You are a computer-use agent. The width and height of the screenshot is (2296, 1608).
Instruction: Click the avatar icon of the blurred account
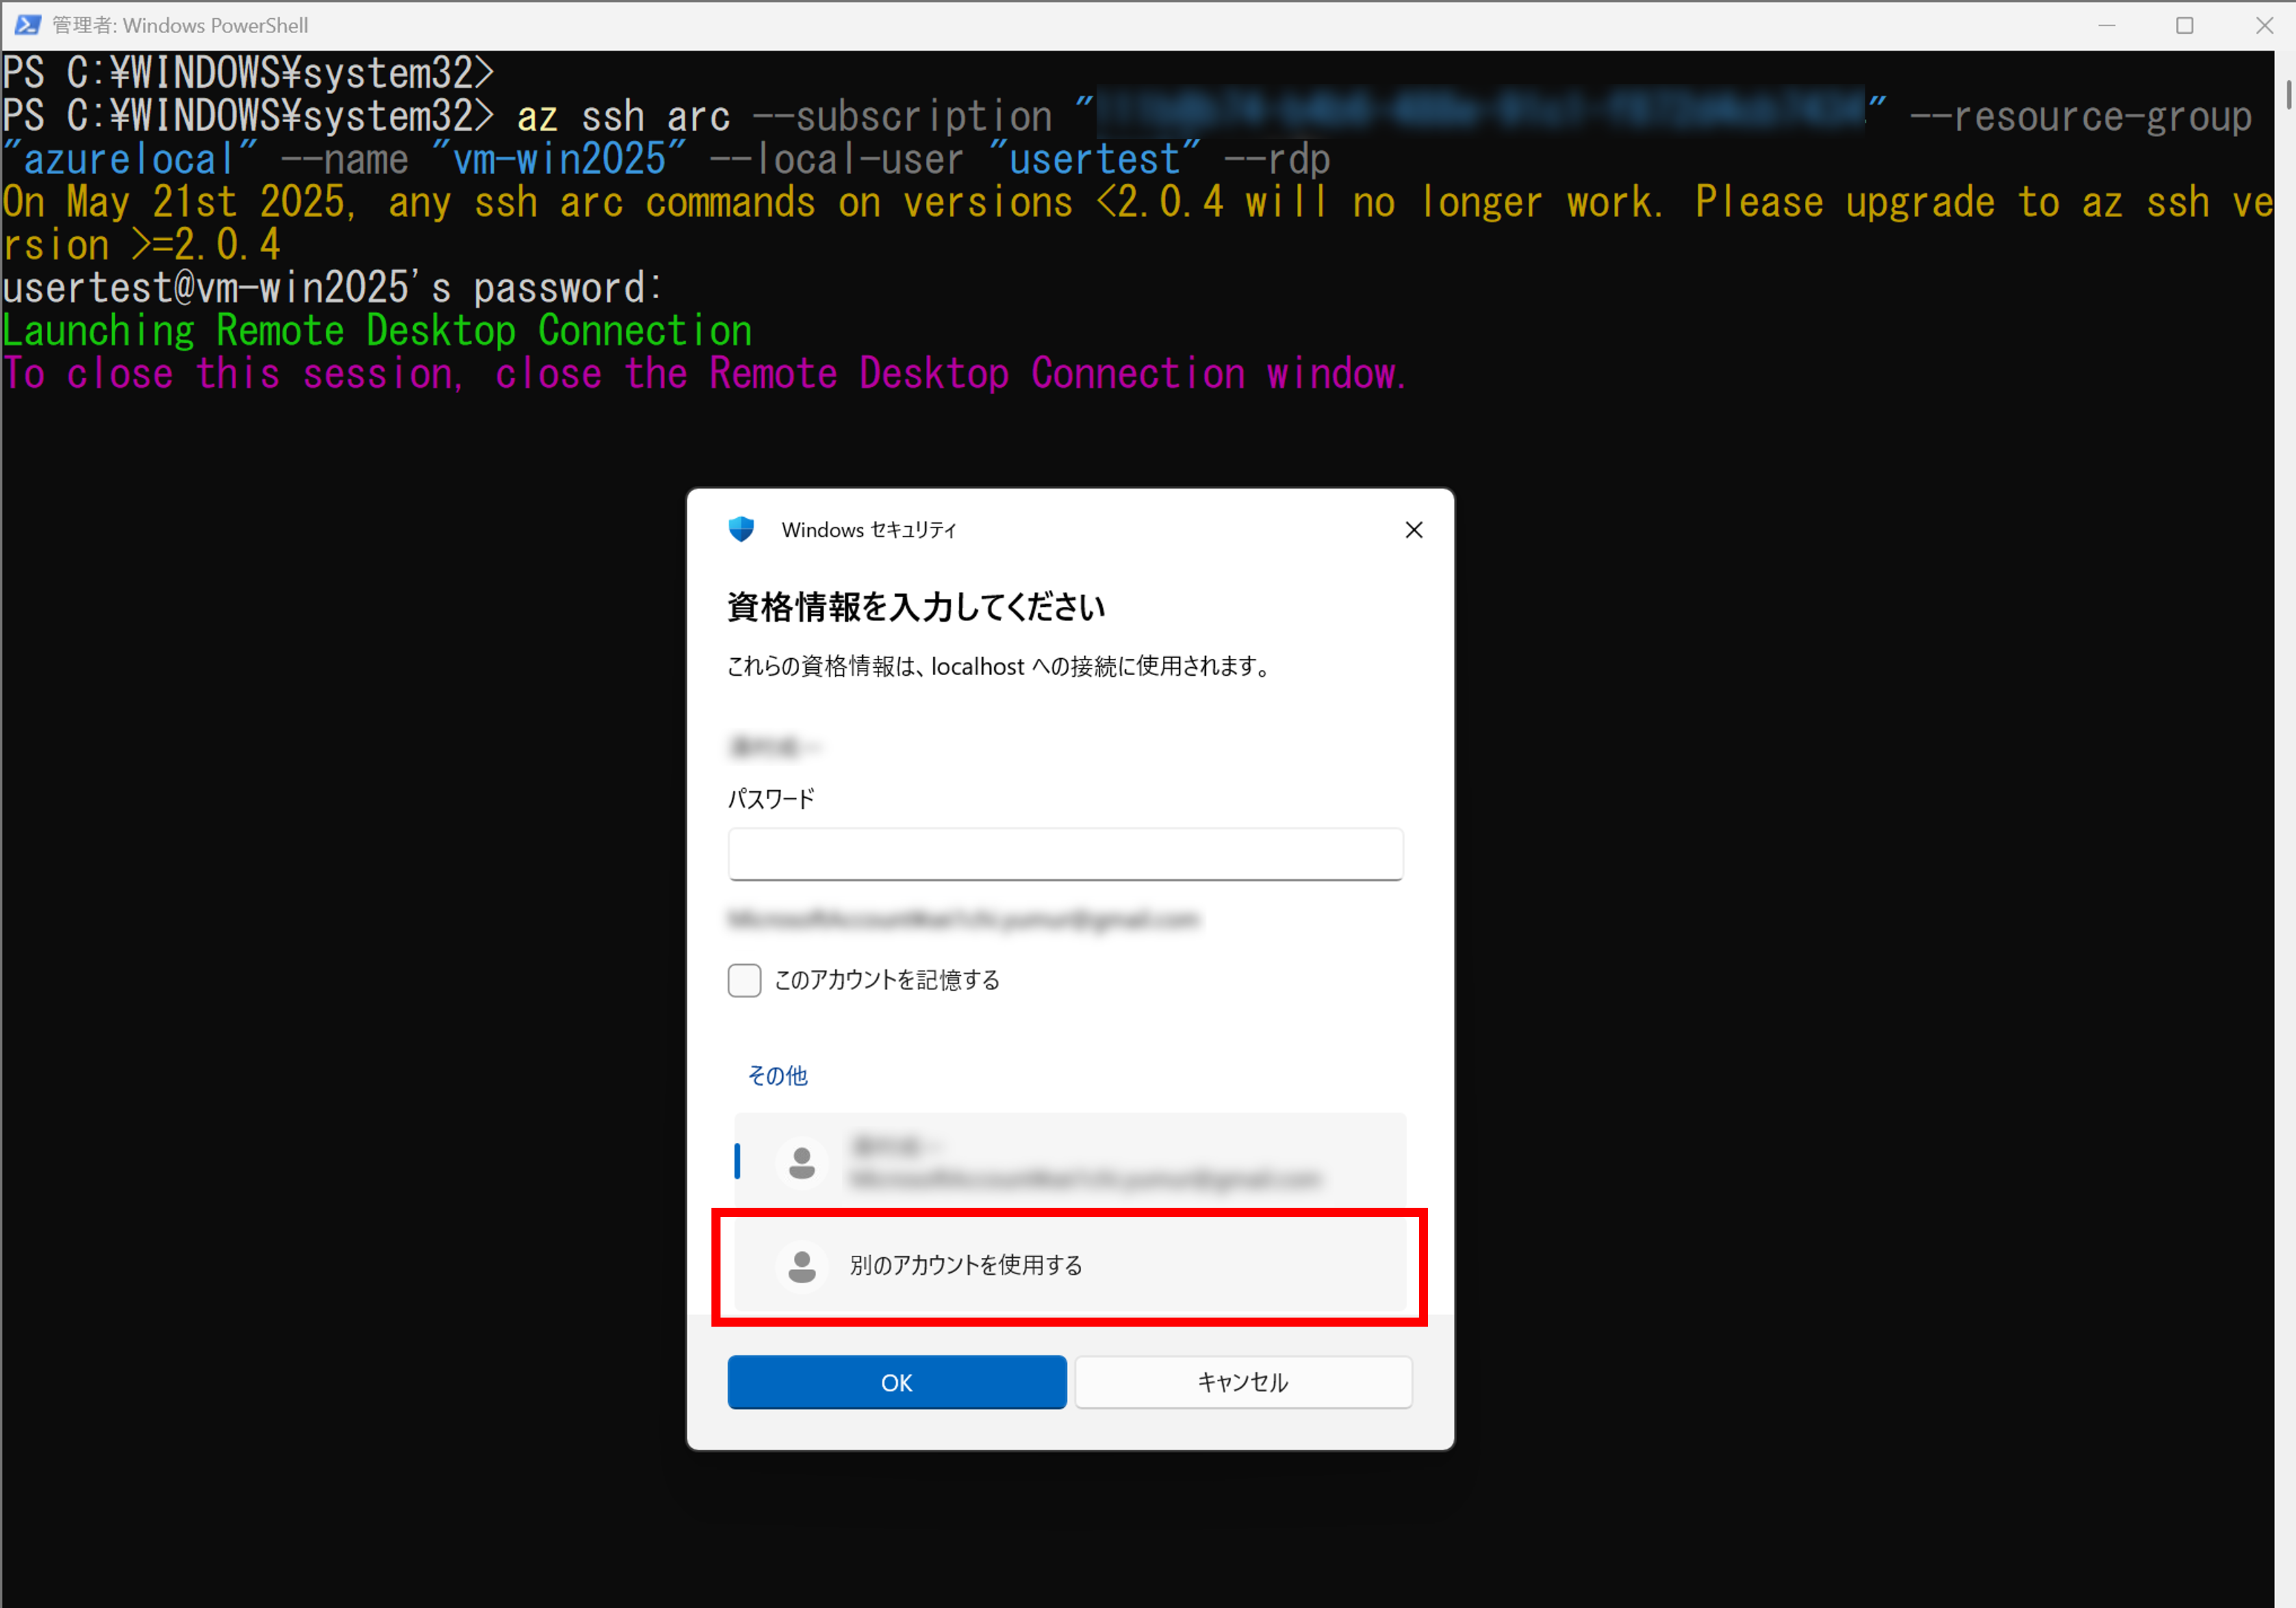click(x=802, y=1162)
